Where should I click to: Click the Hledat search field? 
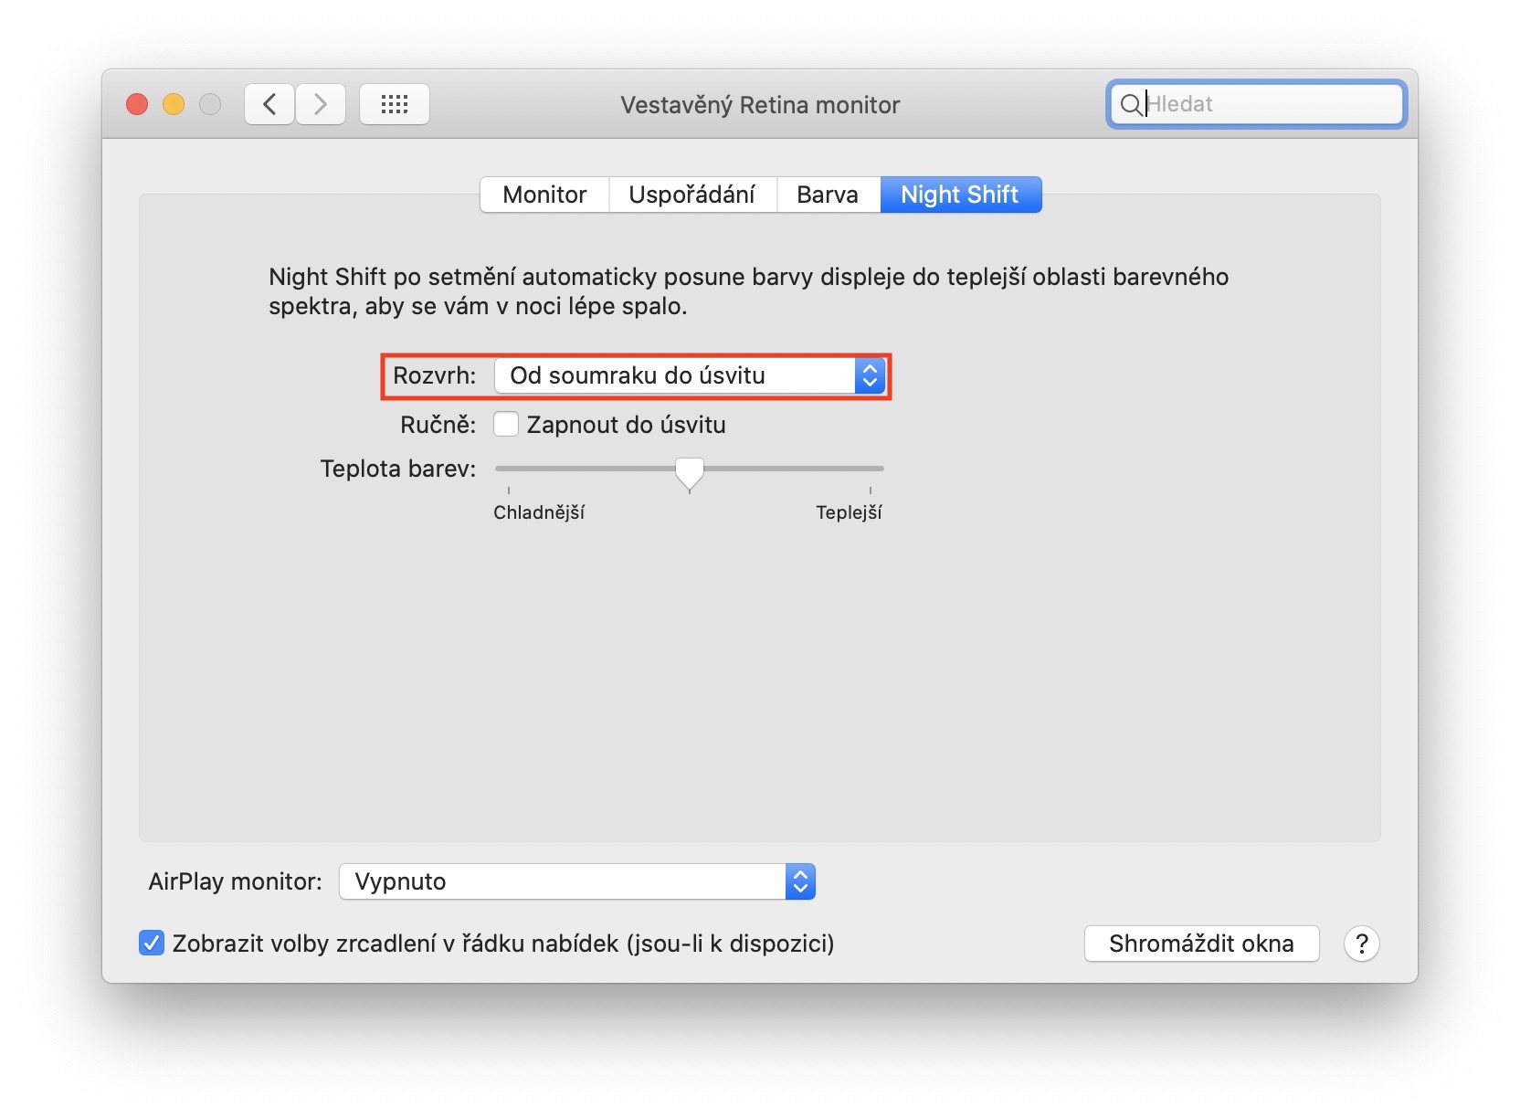point(1256,104)
